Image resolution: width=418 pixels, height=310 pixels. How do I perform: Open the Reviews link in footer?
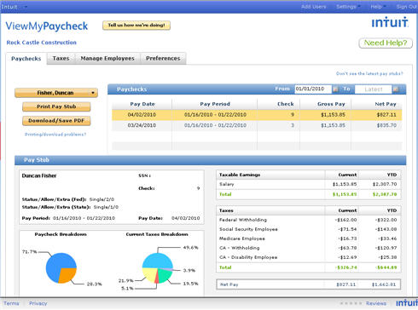(x=376, y=303)
